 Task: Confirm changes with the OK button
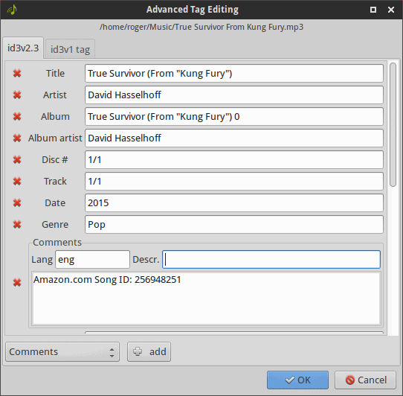[297, 380]
